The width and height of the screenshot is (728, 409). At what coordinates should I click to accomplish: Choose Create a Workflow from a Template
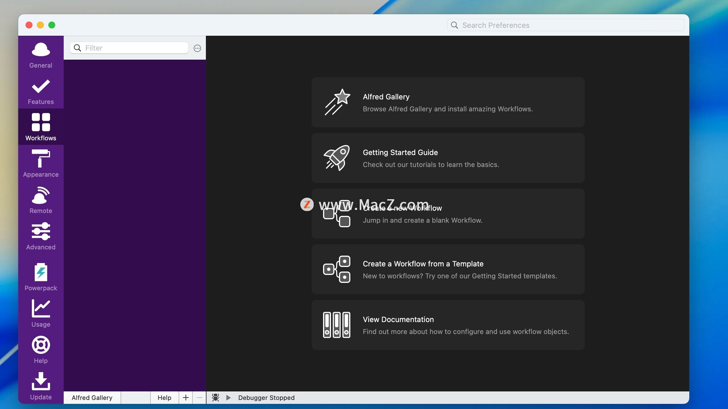pyautogui.click(x=448, y=269)
